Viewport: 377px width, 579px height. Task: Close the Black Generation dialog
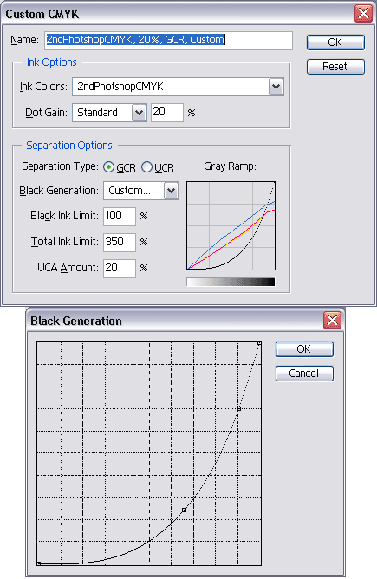point(332,320)
